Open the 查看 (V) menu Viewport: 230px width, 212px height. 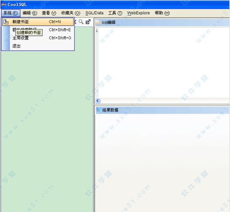49,13
